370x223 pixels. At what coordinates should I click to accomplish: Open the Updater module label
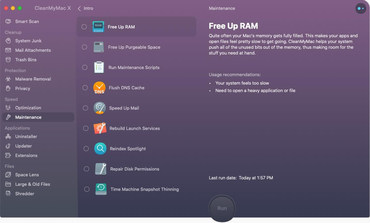point(23,146)
